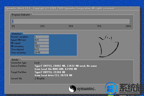Click the MB copied value field
The height and width of the screenshot is (96, 144).
pyautogui.click(x=42, y=43)
